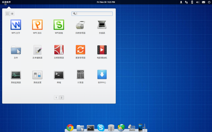212x132 pixels.
Task: Open battery status indicator
Action: pos(192,2)
